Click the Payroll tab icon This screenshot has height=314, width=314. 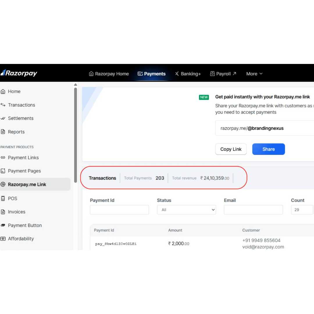(x=213, y=74)
